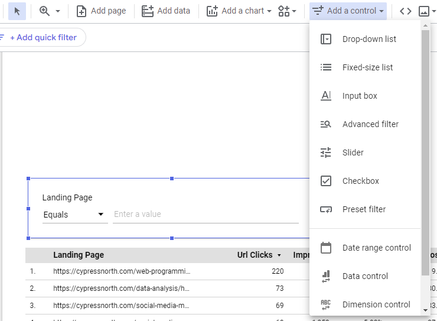Choose Drop-down list control
The image size is (437, 321).
pos(365,39)
